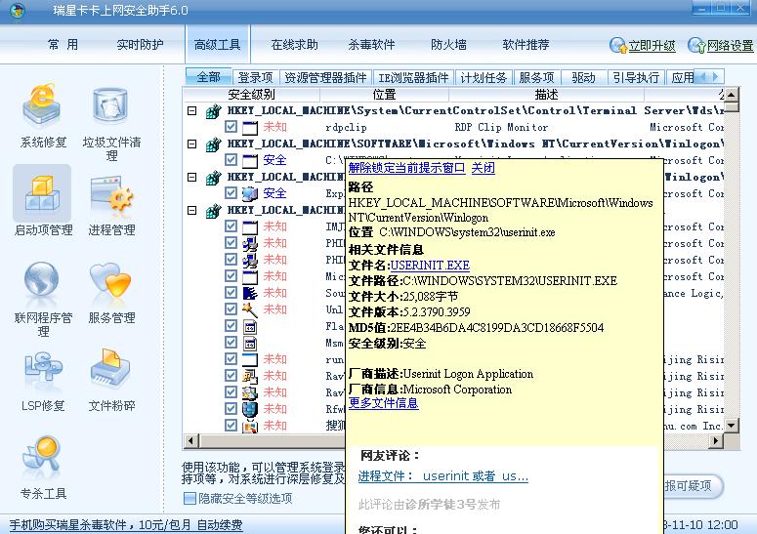Click the Unl entry tool icon

[x=250, y=309]
